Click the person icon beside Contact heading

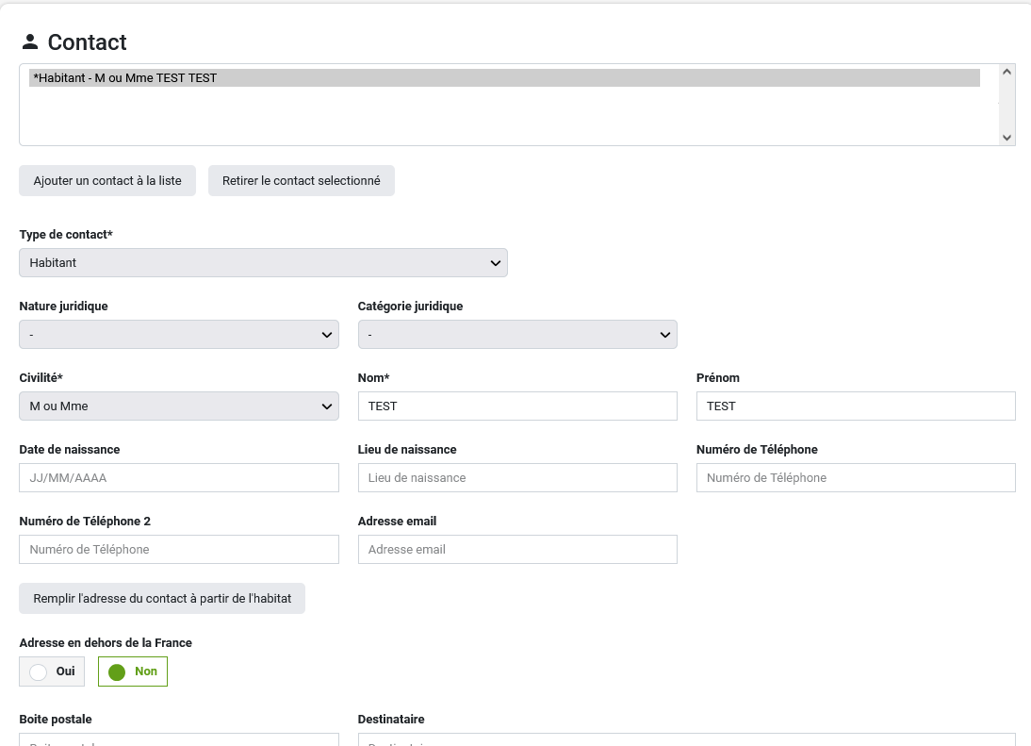[x=30, y=41]
